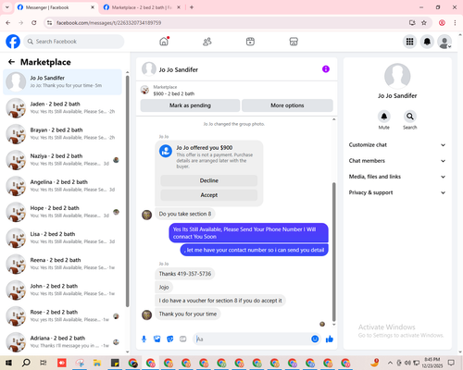The image size is (463, 370).
Task: Open Task View on the taskbar
Action: pos(44,363)
